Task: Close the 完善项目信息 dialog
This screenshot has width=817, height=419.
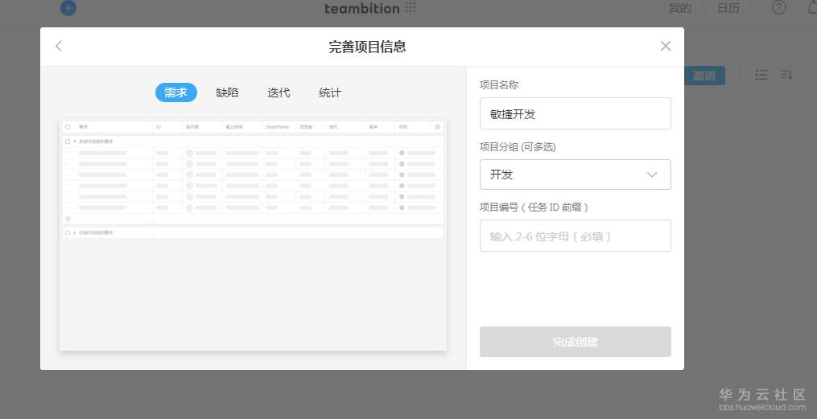Action: tap(666, 46)
